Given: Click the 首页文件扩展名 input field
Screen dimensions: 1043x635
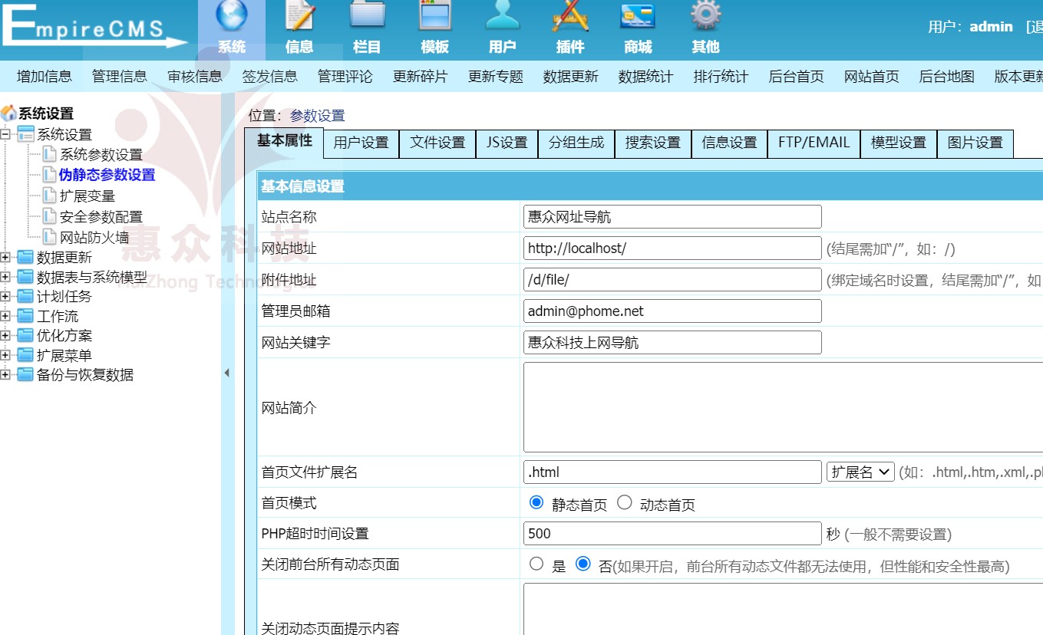Looking at the screenshot, I should pyautogui.click(x=672, y=472).
